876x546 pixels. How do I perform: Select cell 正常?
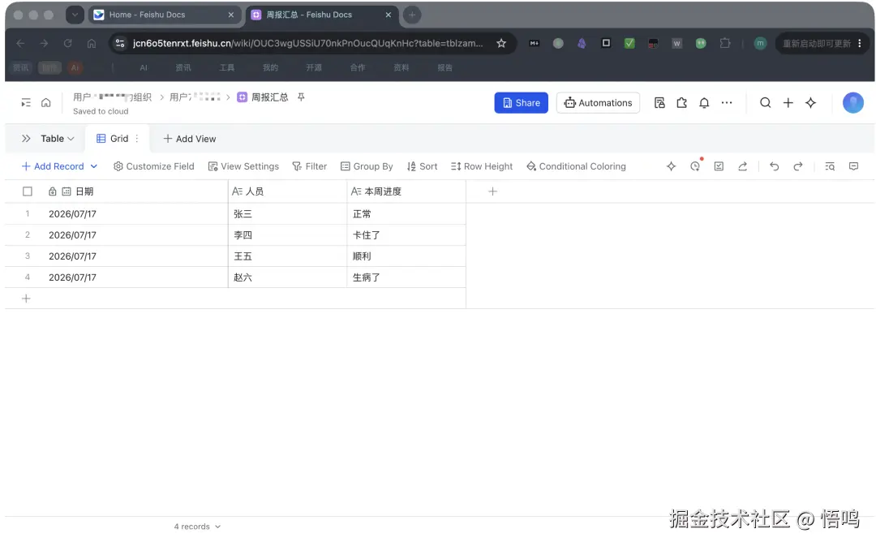406,214
